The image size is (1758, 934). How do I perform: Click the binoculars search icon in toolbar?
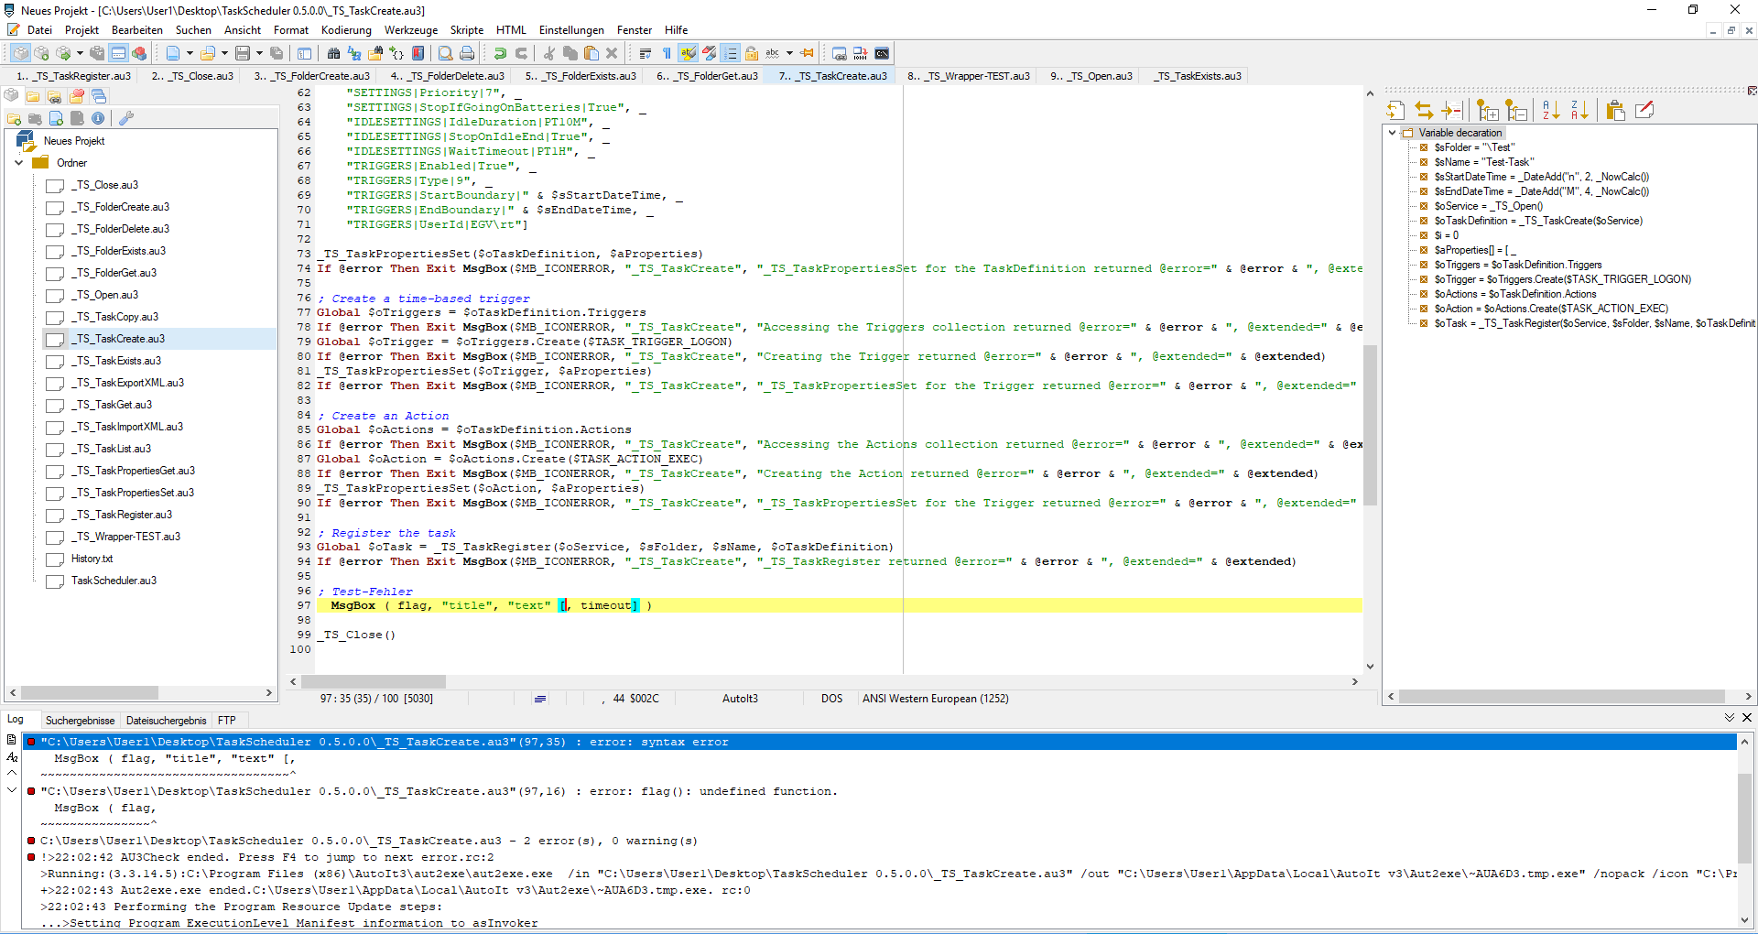(x=333, y=54)
